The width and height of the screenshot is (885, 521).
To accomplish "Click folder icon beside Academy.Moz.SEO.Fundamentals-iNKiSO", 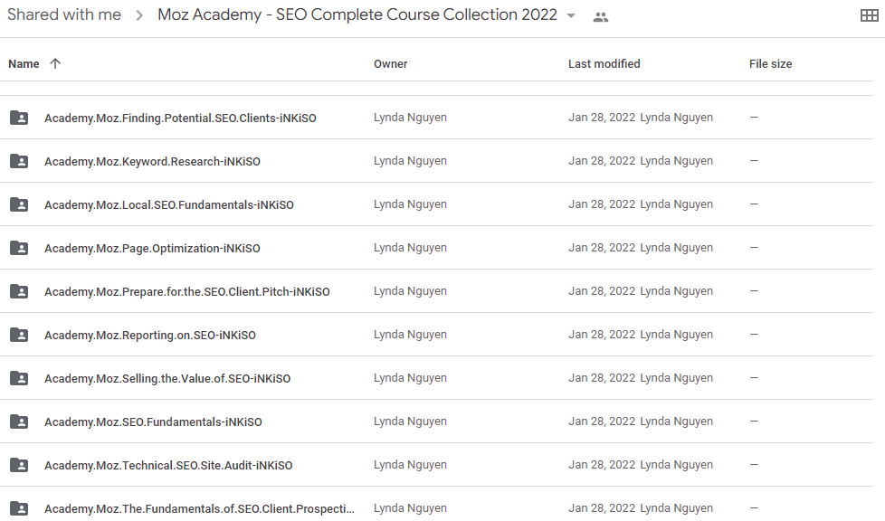I will (19, 422).
